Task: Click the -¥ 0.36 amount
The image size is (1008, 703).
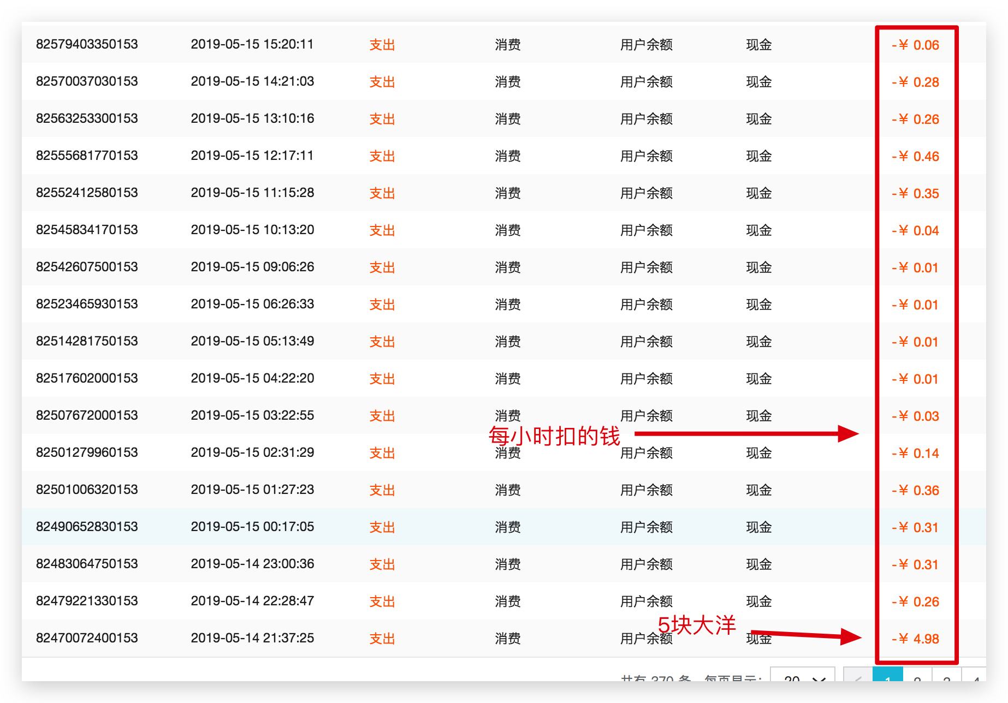Action: pyautogui.click(x=916, y=490)
